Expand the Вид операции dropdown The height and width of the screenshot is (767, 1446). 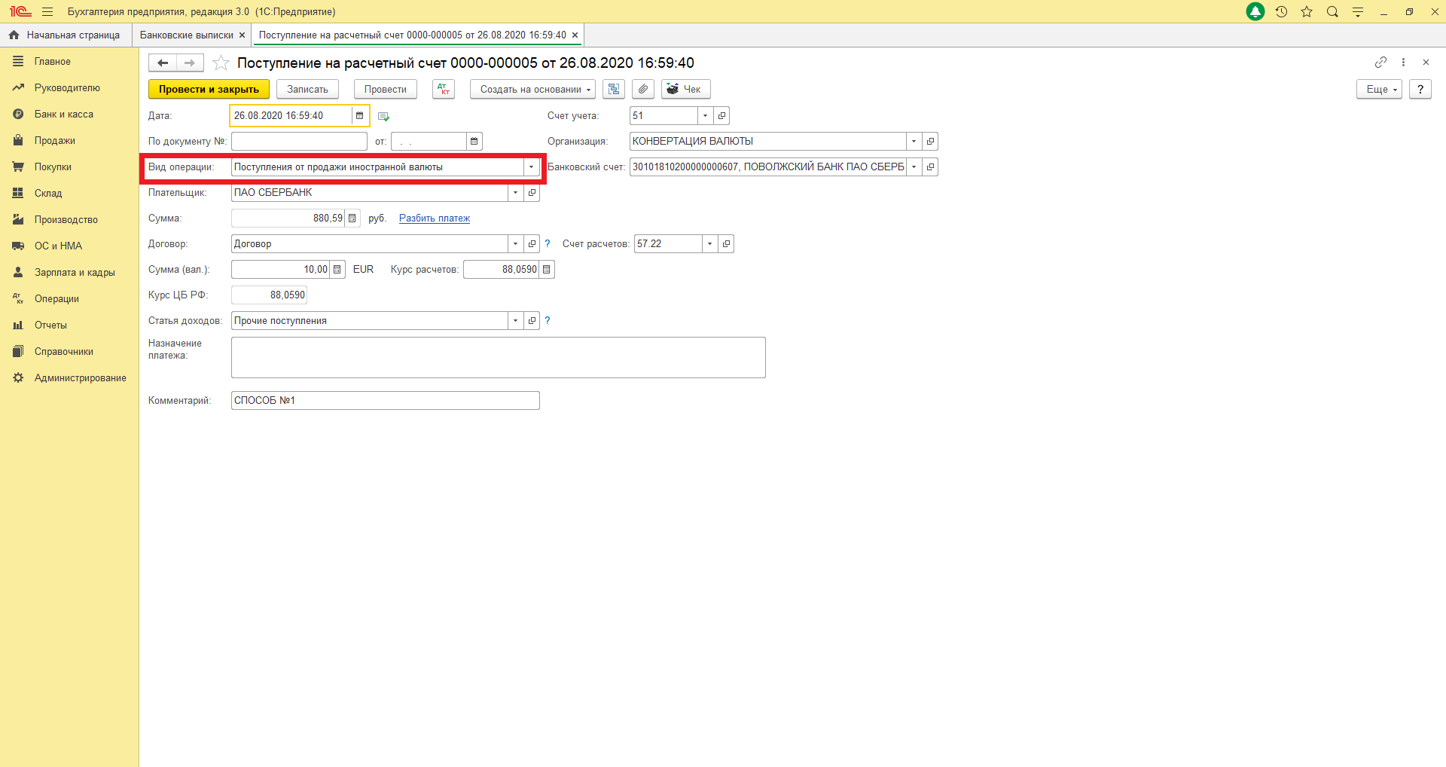tap(531, 167)
